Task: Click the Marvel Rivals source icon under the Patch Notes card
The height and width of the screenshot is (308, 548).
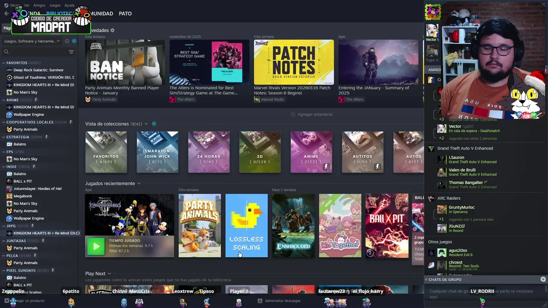Action: click(257, 100)
